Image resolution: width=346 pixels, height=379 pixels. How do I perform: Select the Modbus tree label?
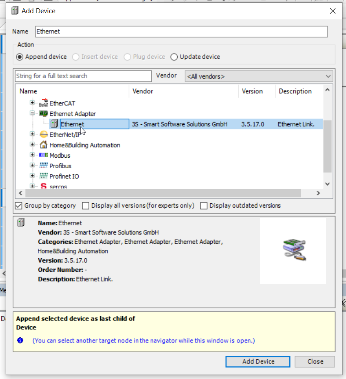(x=60, y=155)
